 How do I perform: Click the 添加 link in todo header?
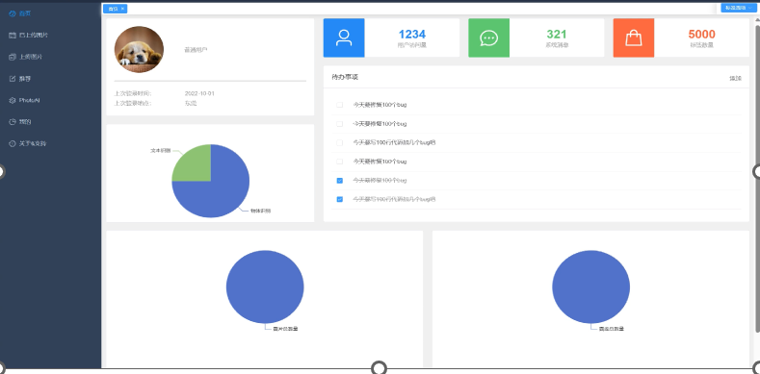tap(735, 78)
